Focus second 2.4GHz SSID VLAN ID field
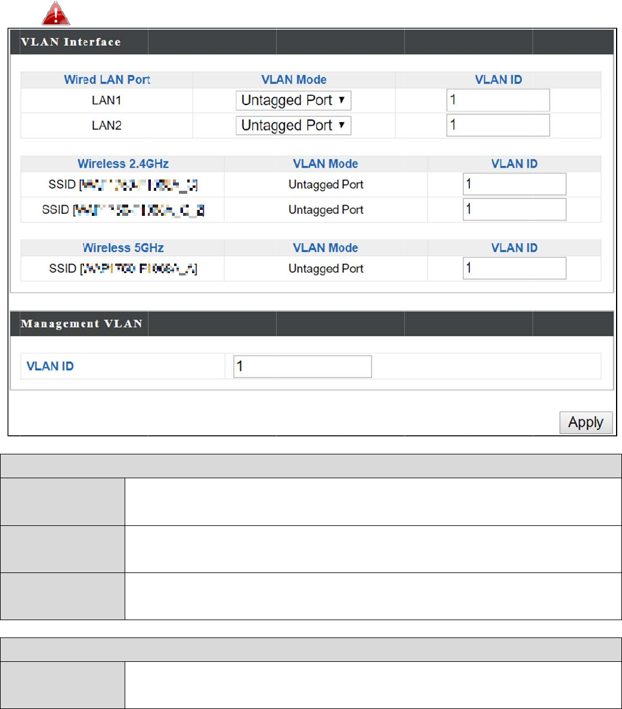This screenshot has width=622, height=709. click(514, 209)
